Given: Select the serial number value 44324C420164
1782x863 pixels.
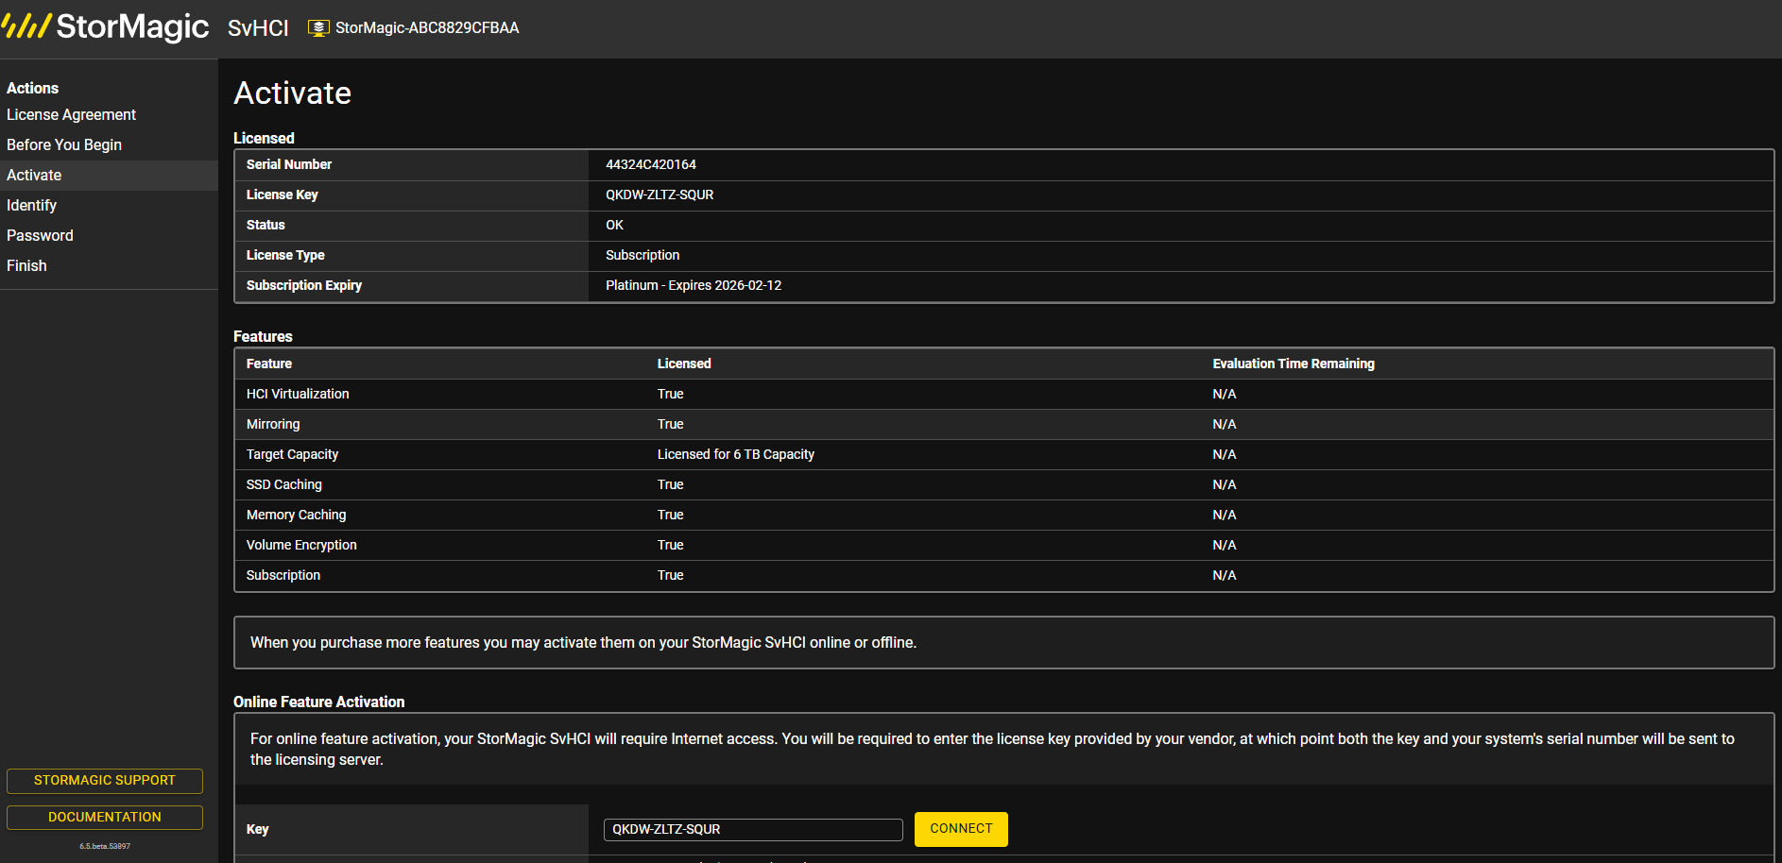Looking at the screenshot, I should (651, 164).
